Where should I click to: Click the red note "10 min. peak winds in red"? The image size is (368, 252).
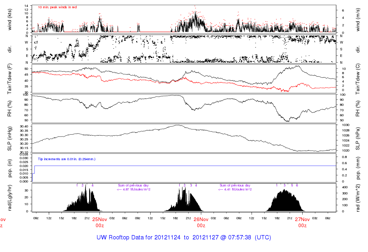coord(57,7)
